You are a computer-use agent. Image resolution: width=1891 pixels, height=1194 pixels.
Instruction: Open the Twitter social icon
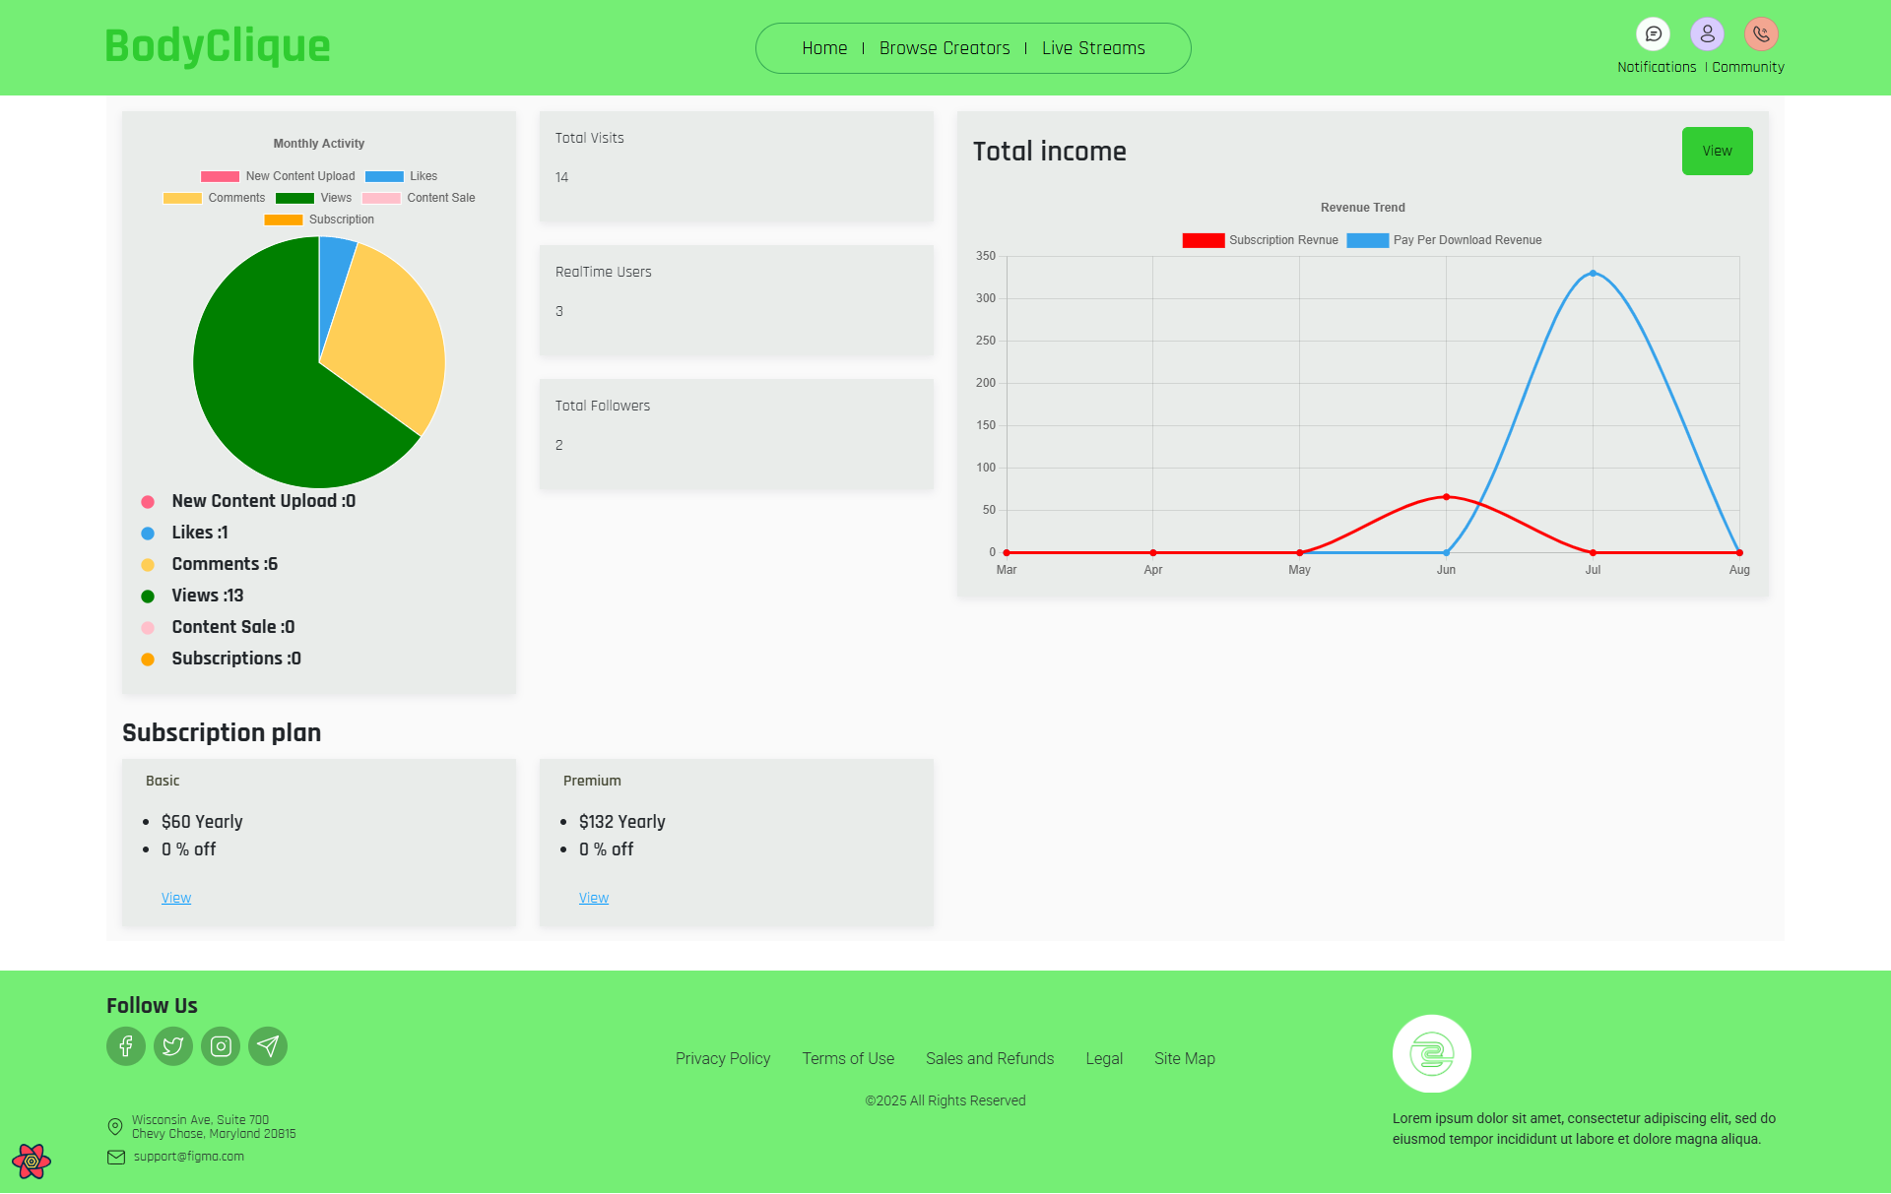pos(173,1046)
